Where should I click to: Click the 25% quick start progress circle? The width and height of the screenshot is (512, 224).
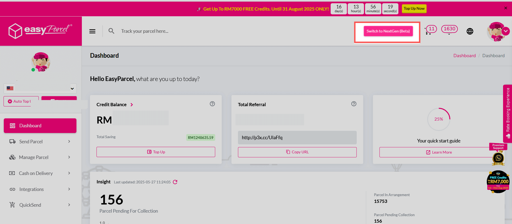439,119
